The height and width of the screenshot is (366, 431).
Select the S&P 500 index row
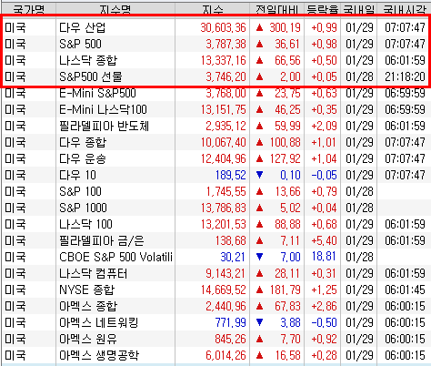tap(215, 44)
